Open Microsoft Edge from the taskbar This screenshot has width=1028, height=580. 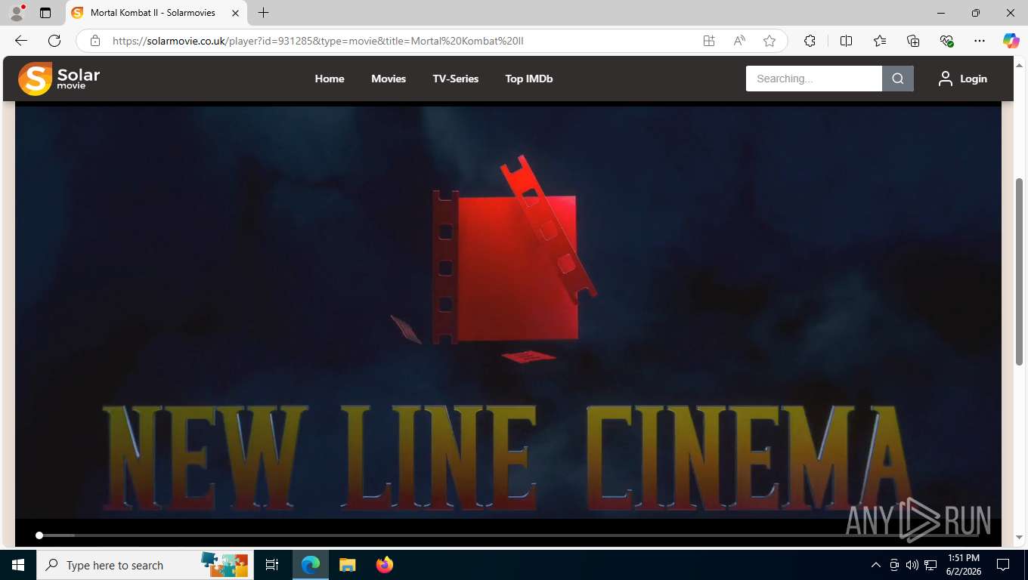coord(311,565)
